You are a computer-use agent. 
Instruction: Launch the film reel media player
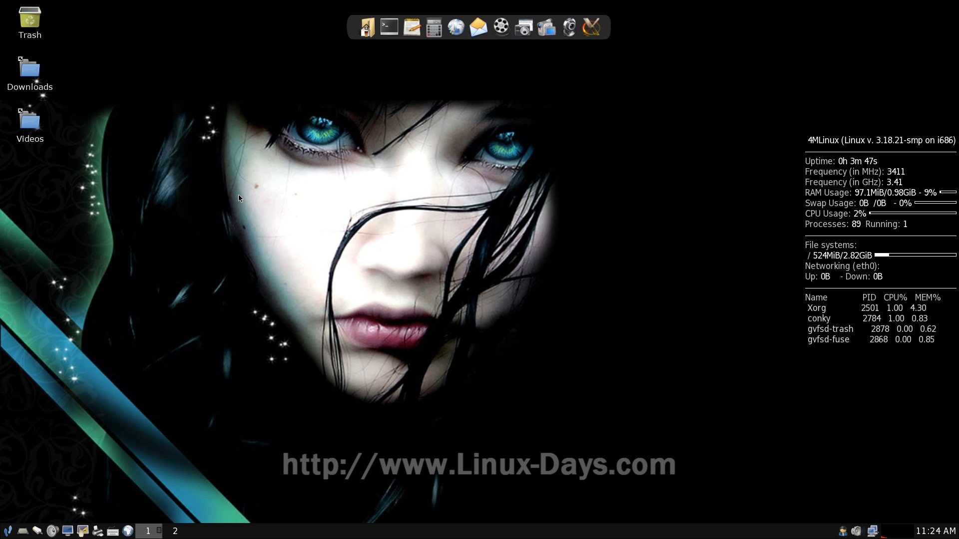[x=501, y=27]
